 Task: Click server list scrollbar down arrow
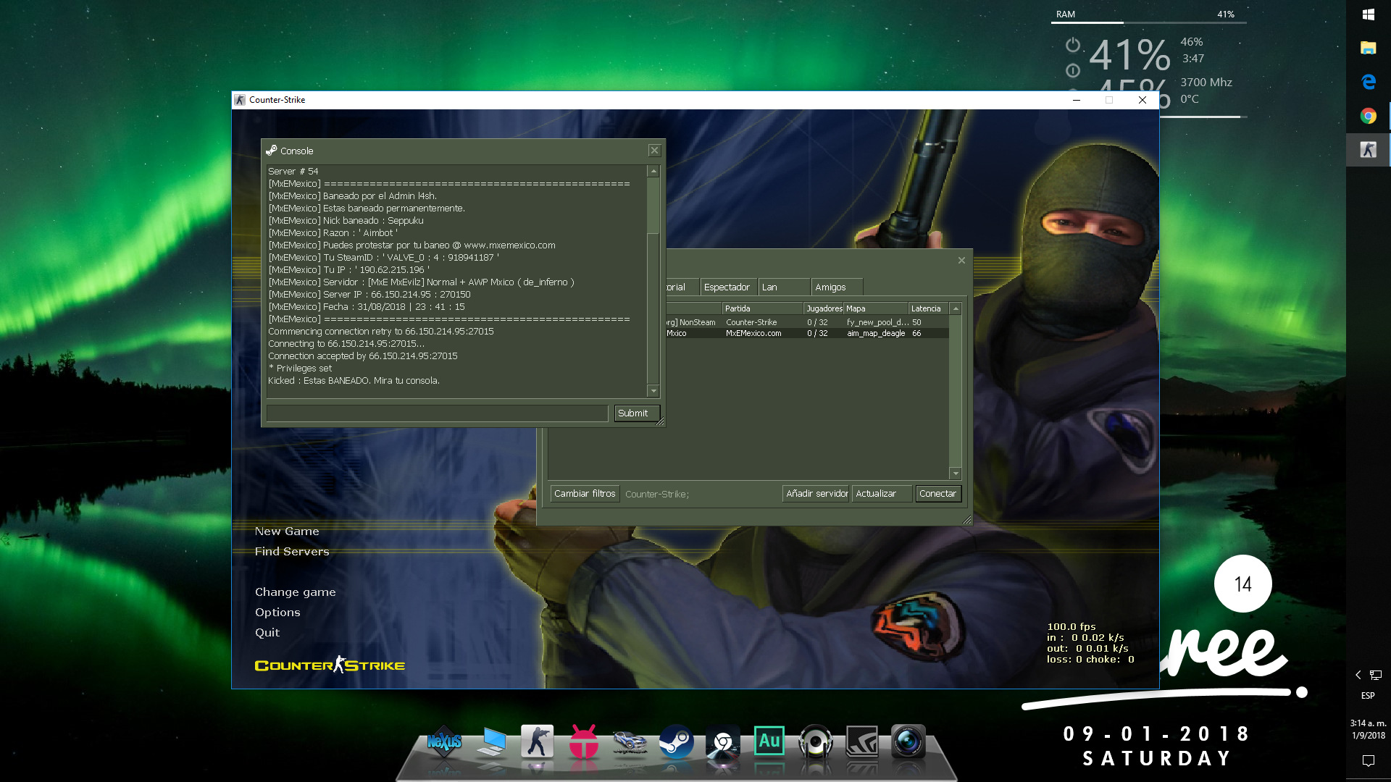point(956,474)
